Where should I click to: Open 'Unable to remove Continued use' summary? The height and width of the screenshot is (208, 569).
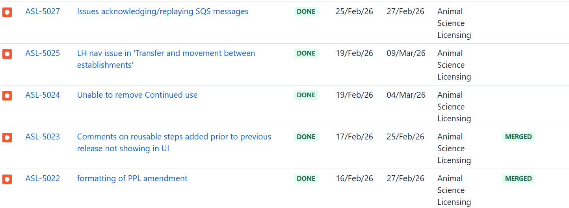click(x=137, y=95)
